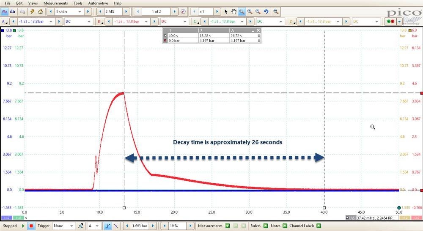This screenshot has height=231, width=423.
Task: Toggle the Rulers legend checkbox
Action: [266, 226]
